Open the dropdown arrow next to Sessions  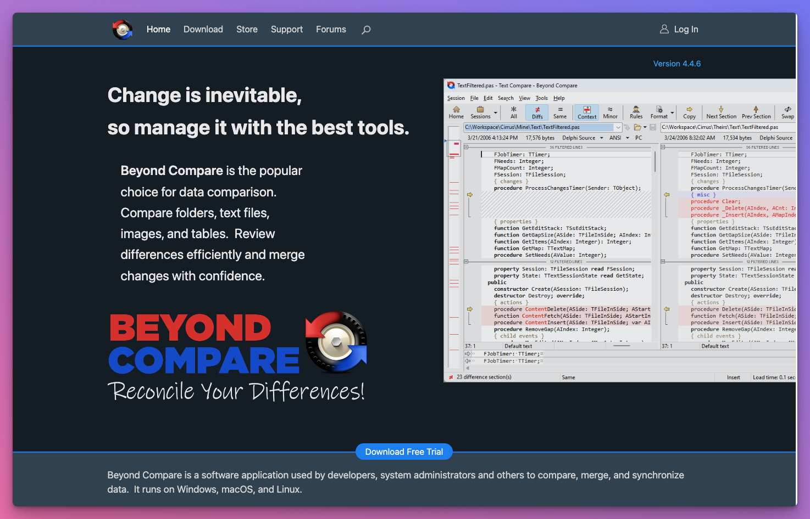[x=496, y=113]
